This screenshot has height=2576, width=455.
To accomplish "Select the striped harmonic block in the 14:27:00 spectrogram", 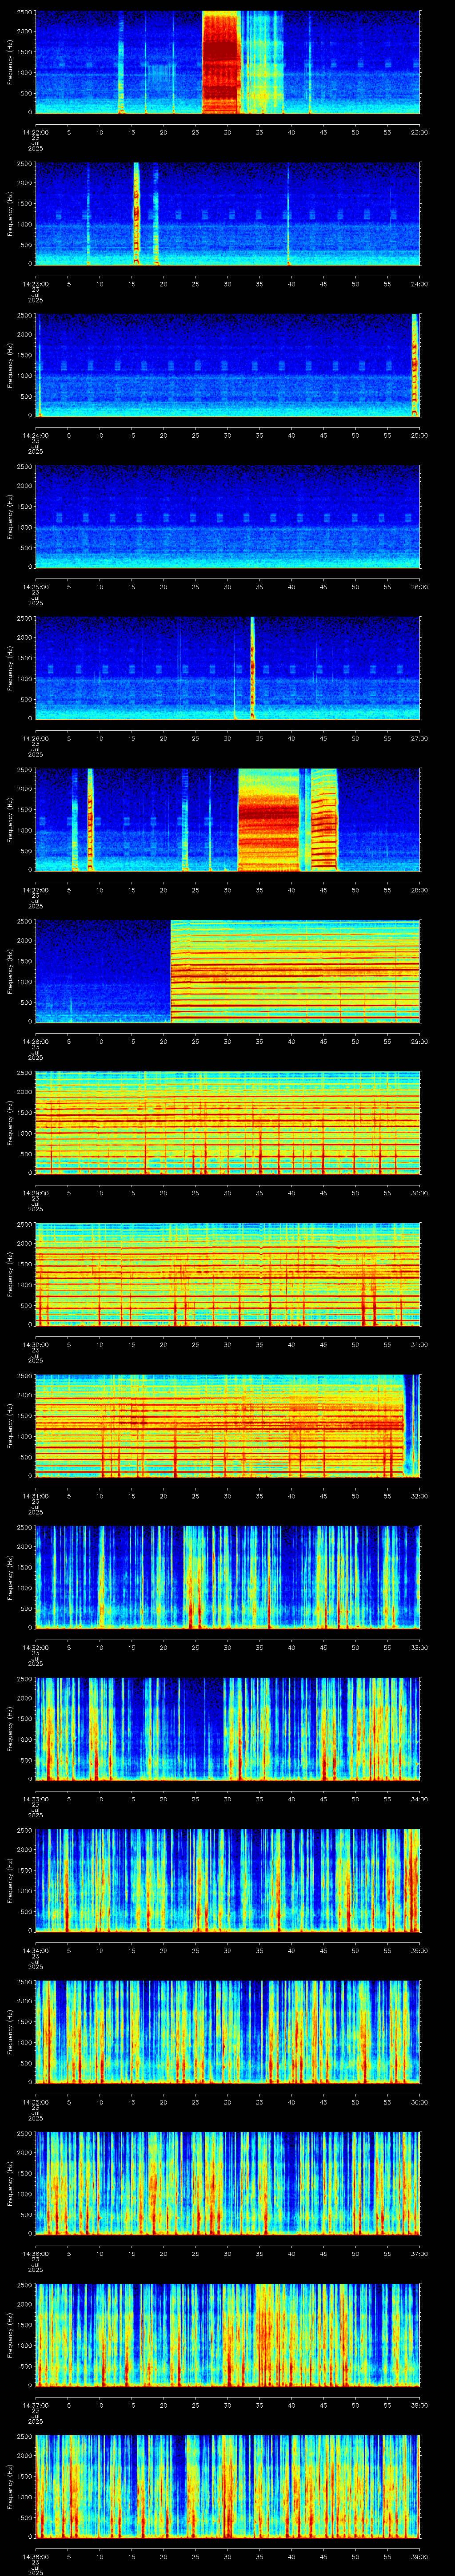I will click(x=324, y=820).
